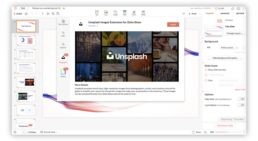The height and width of the screenshot is (141, 258).
Task: Choose the URL image source
Action: (63, 34)
